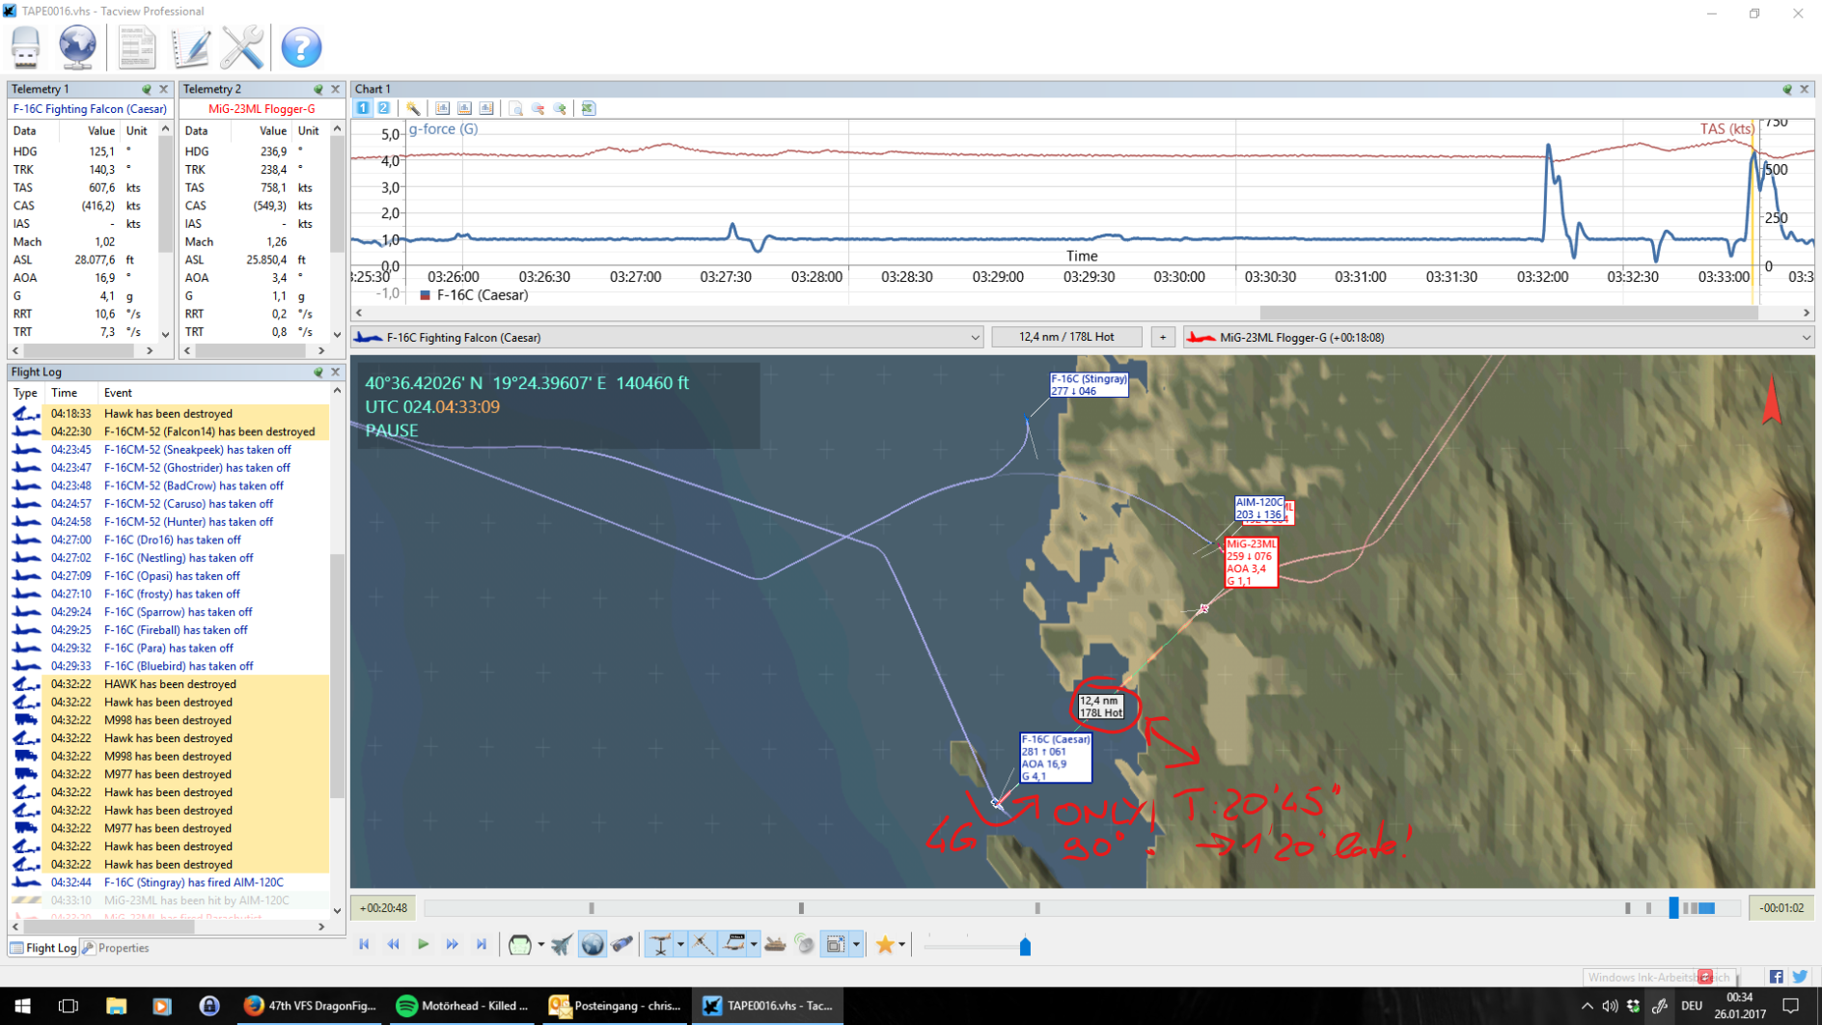
Task: Toggle the globe map view button
Action: tap(593, 945)
